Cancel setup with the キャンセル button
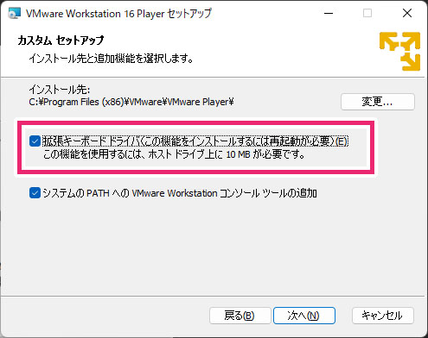The height and width of the screenshot is (338, 428). pyautogui.click(x=383, y=316)
